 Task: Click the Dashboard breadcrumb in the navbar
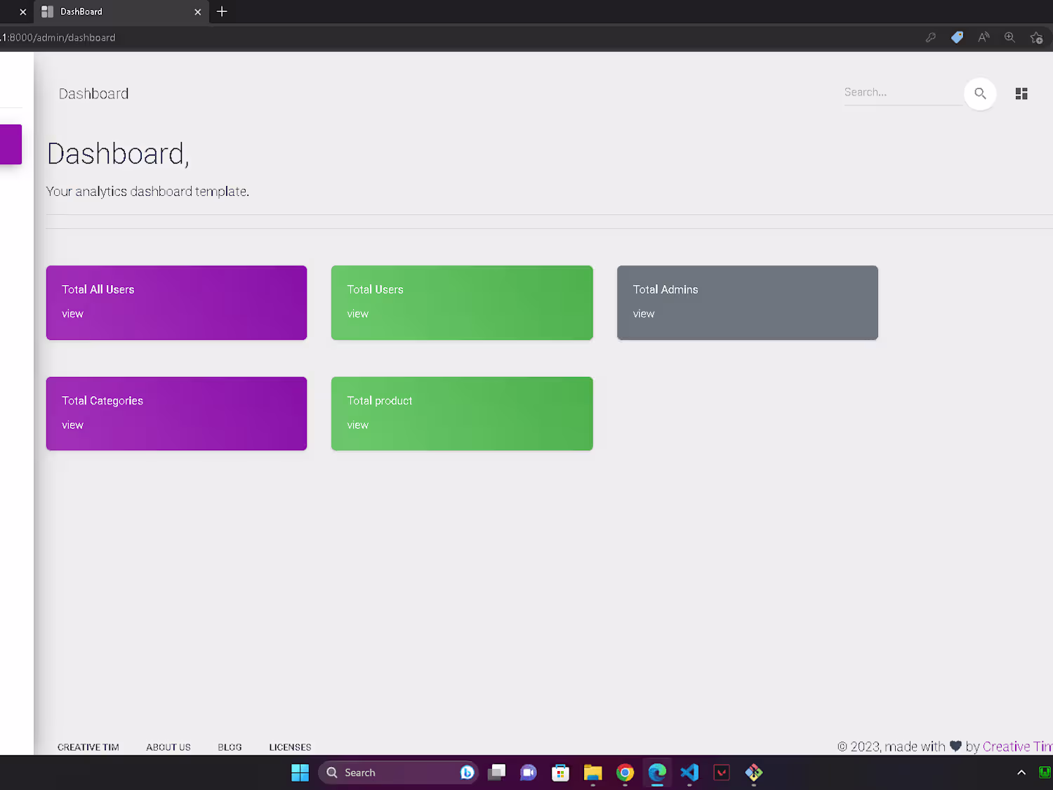(93, 94)
